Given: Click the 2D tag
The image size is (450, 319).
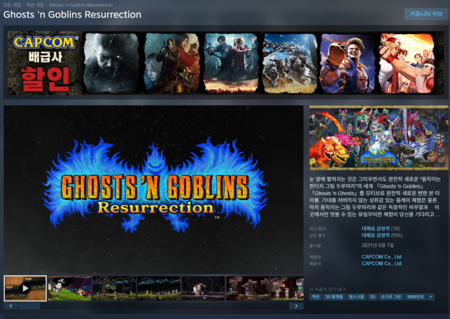Looking at the screenshot, I should [x=373, y=297].
